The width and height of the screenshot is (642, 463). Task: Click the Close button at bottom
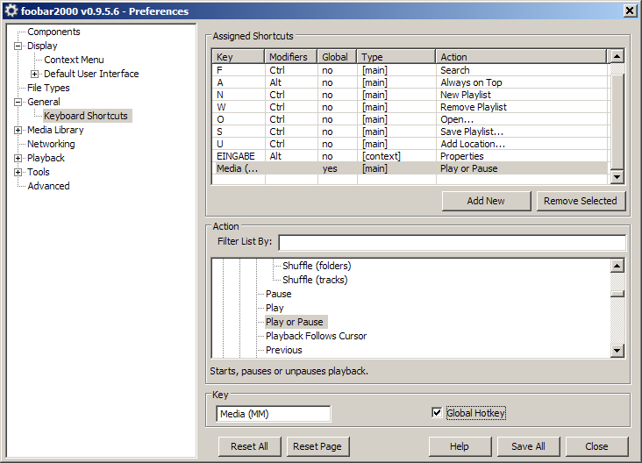pos(596,446)
